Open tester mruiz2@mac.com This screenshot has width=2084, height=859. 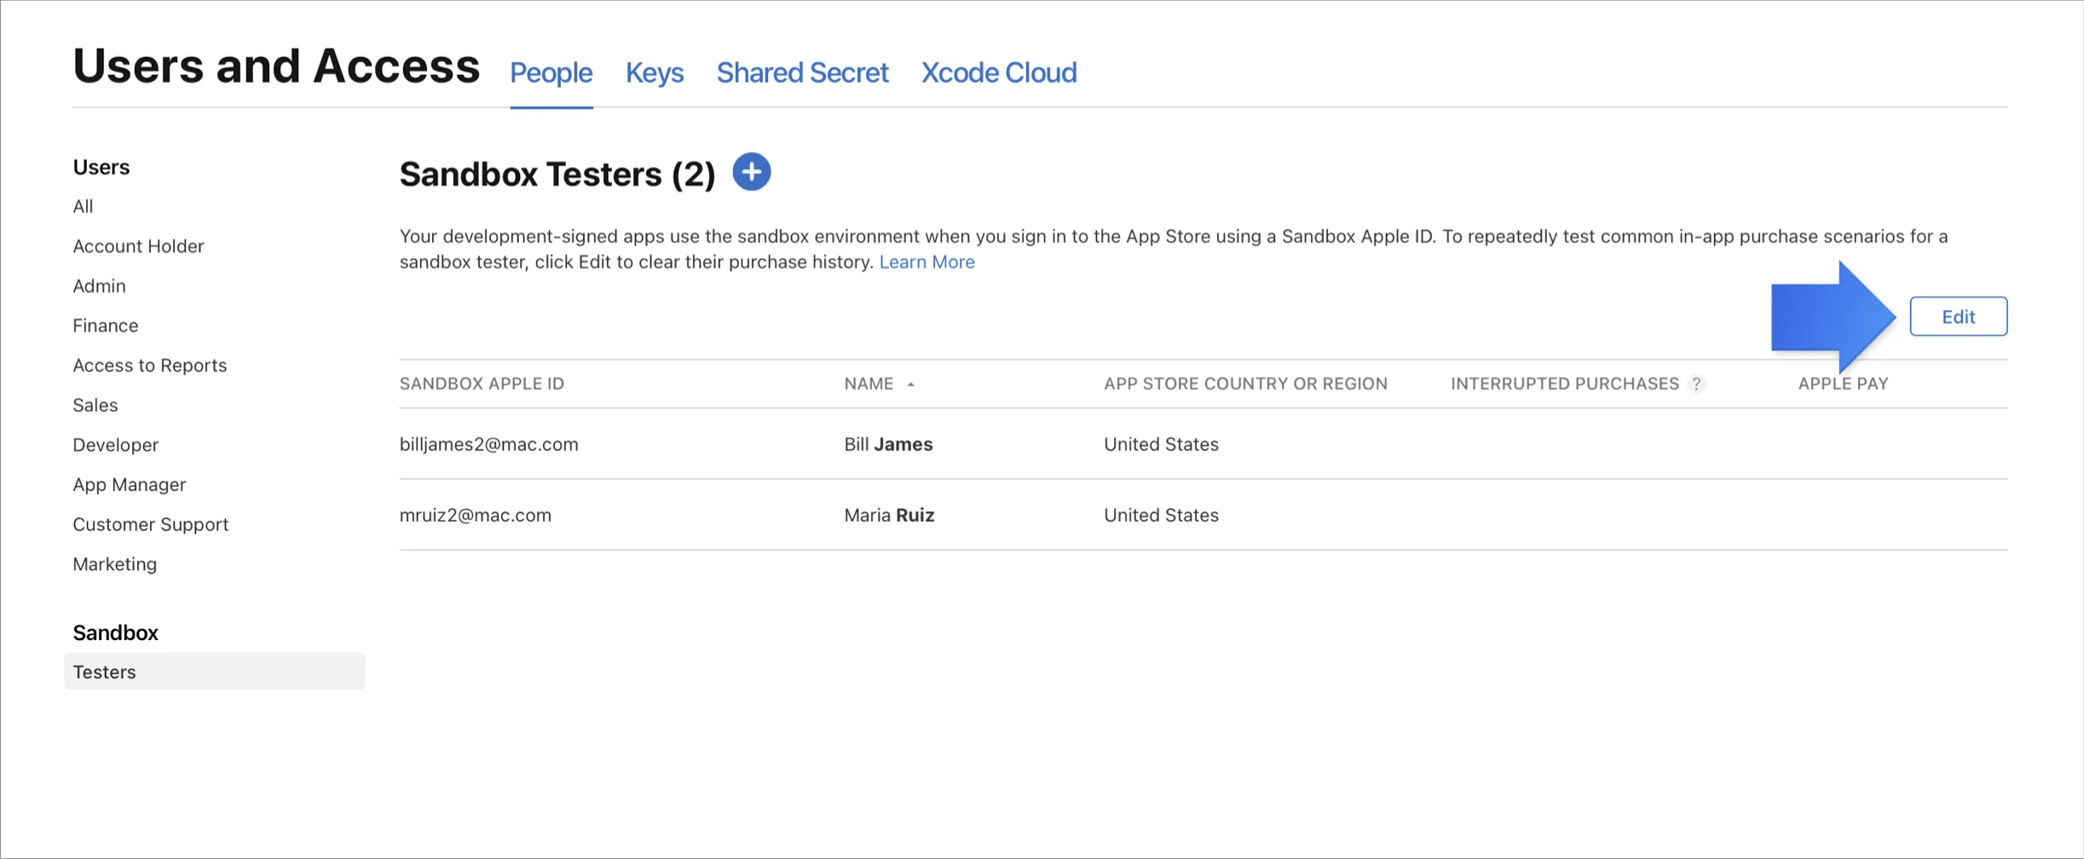475,516
